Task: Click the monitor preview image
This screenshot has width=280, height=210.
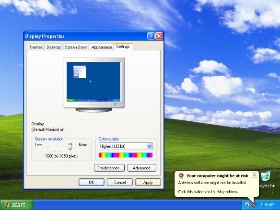Action: coord(94,85)
